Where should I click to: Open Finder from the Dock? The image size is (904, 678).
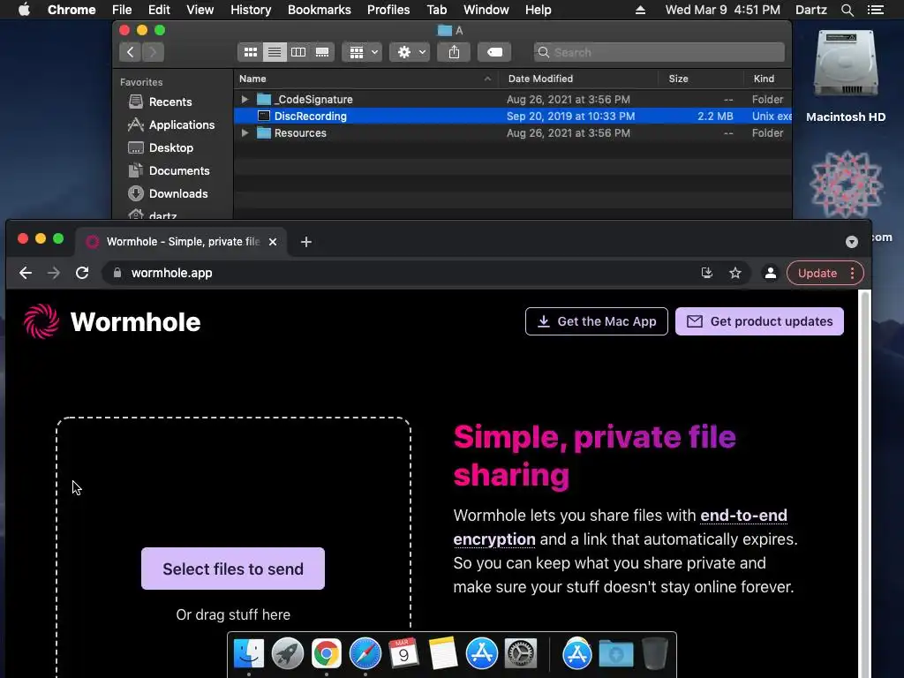248,653
